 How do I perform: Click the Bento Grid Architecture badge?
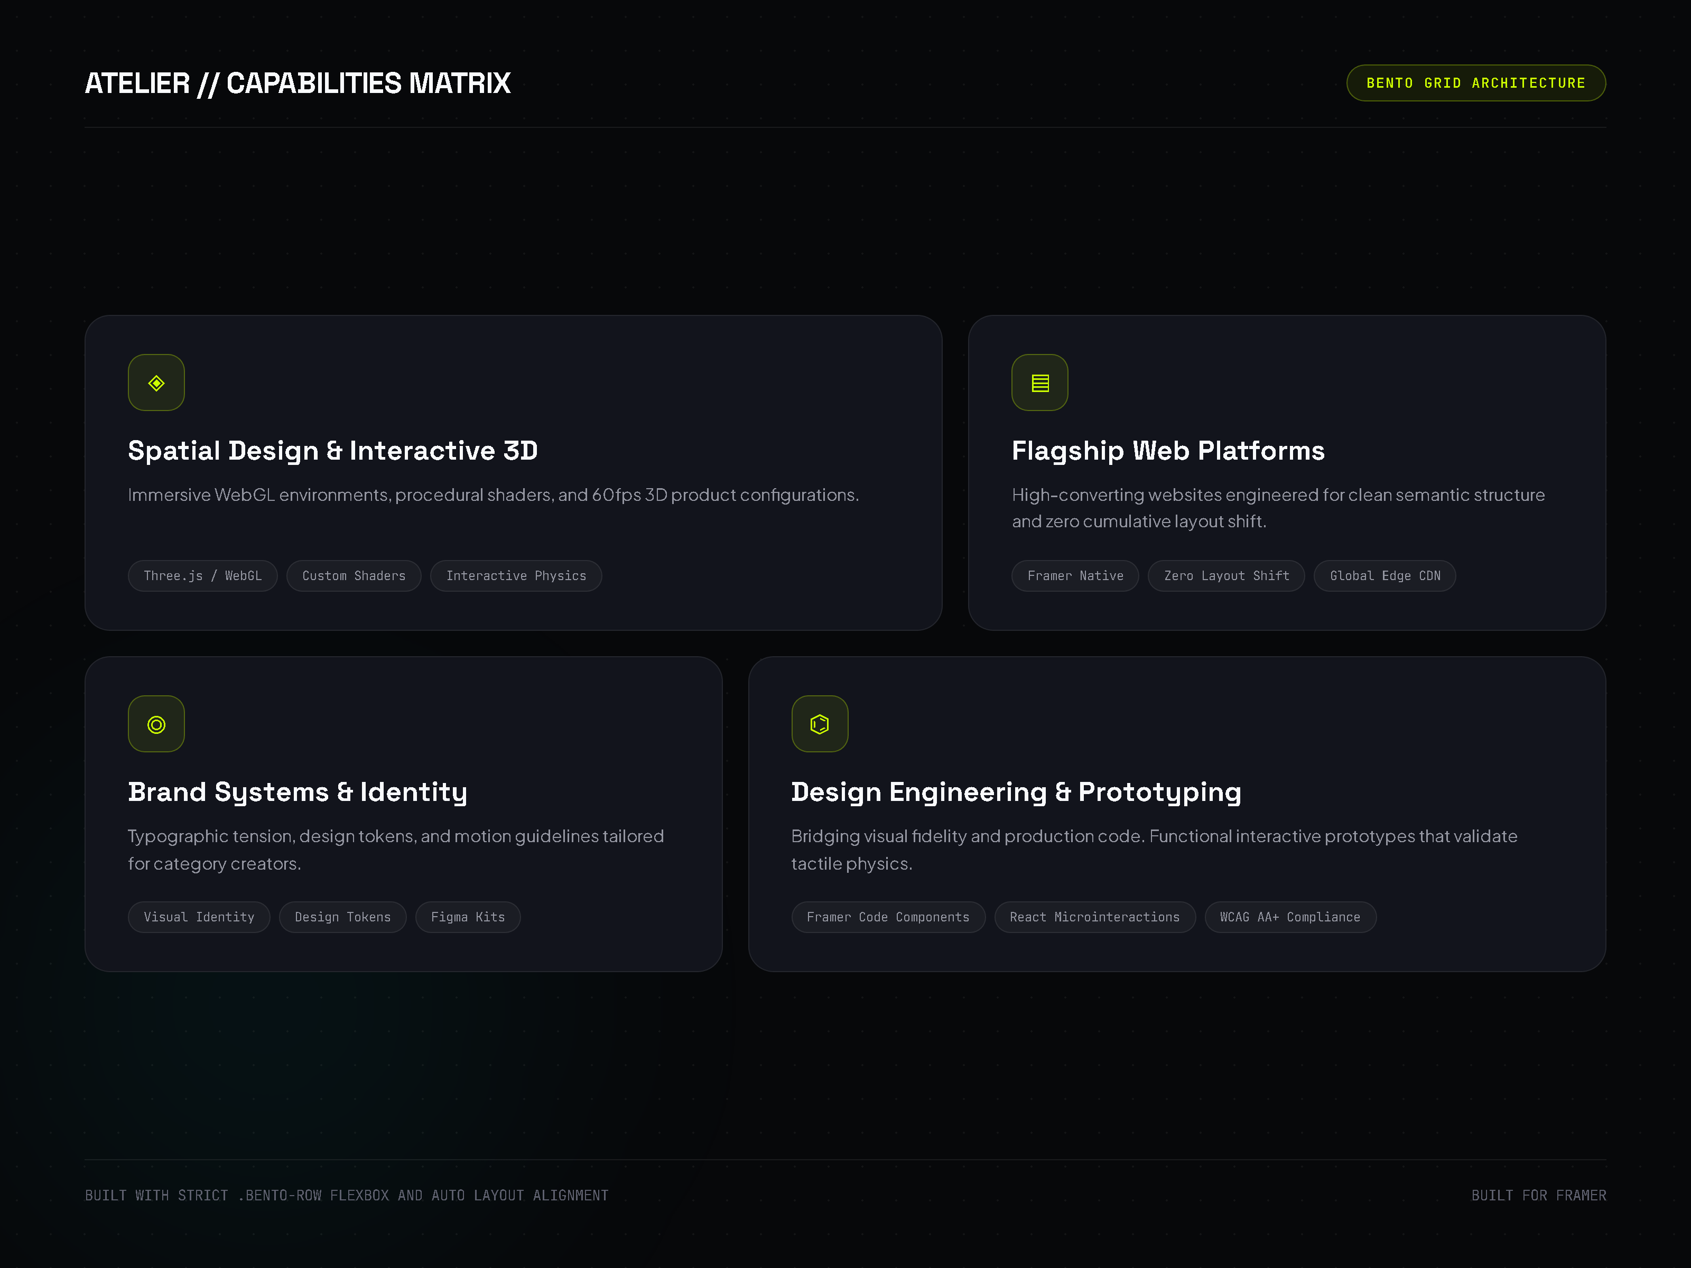click(x=1475, y=83)
